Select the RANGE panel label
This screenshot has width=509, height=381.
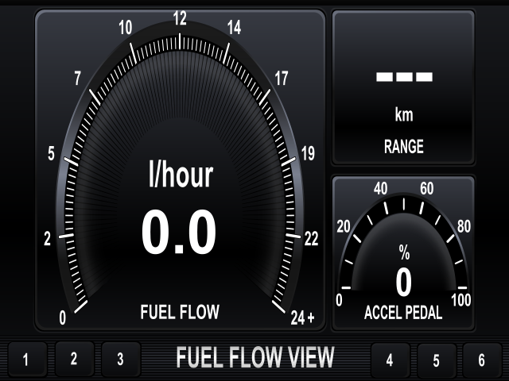(404, 146)
